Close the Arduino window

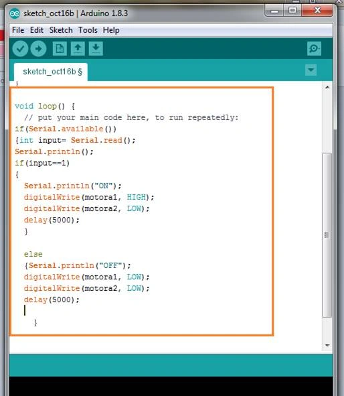pyautogui.click(x=317, y=11)
